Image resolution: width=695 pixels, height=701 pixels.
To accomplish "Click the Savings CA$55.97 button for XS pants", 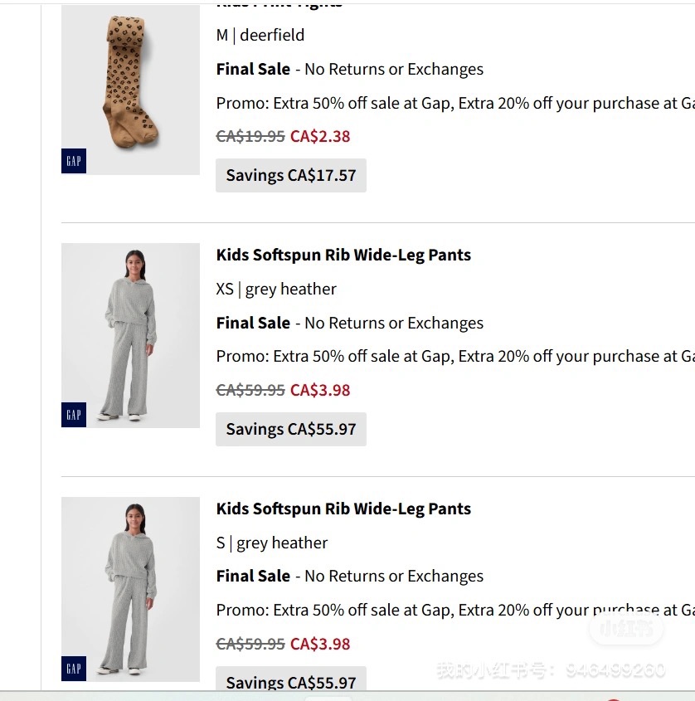I will [290, 429].
